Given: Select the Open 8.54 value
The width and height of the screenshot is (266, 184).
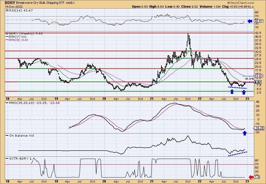Looking at the screenshot, I should tap(140, 6).
